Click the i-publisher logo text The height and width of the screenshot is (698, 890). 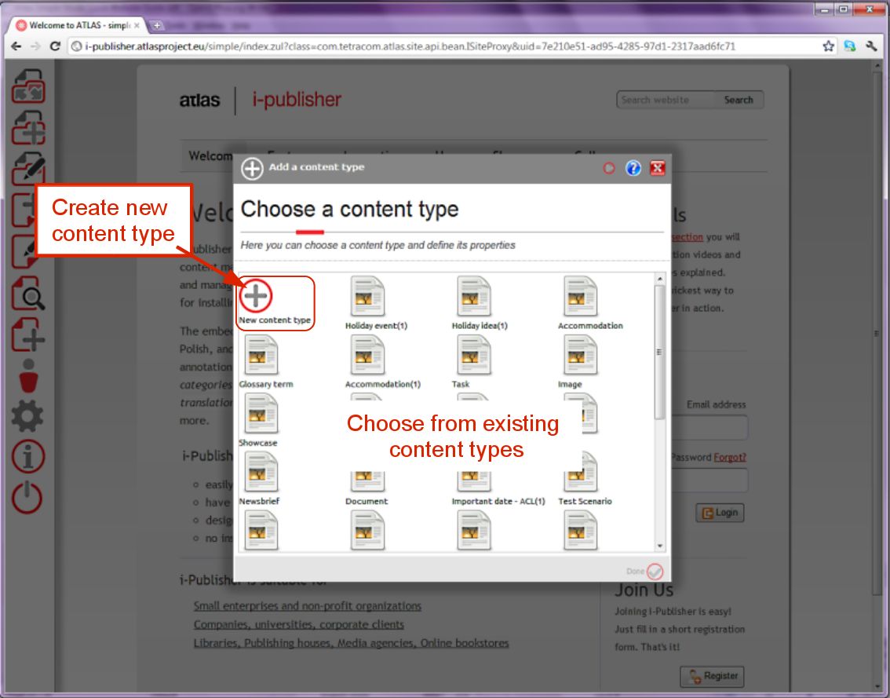tap(297, 100)
